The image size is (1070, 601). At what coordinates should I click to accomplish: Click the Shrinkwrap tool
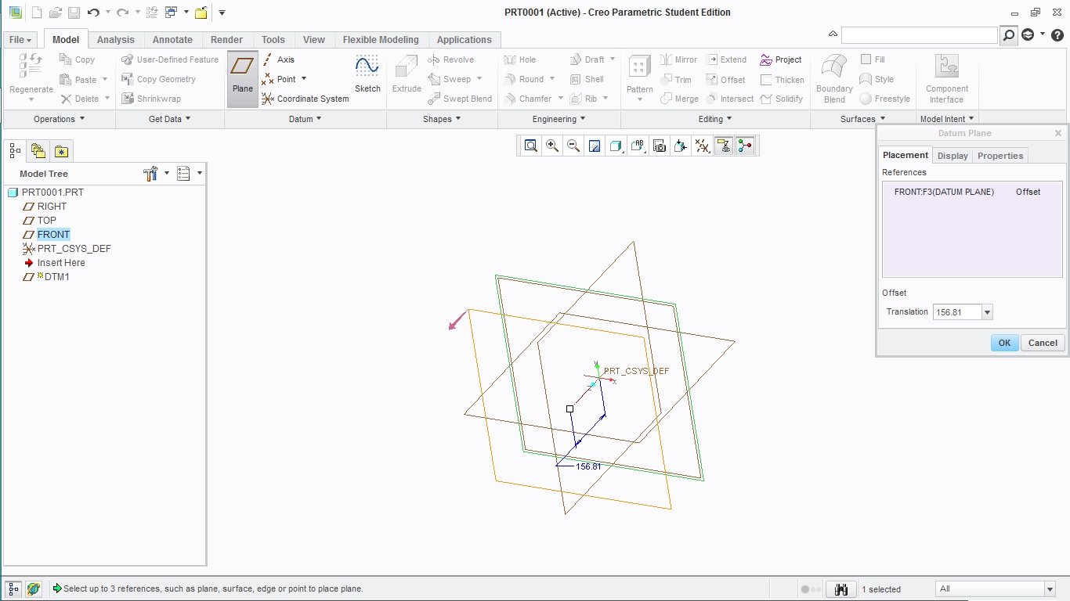click(x=151, y=99)
